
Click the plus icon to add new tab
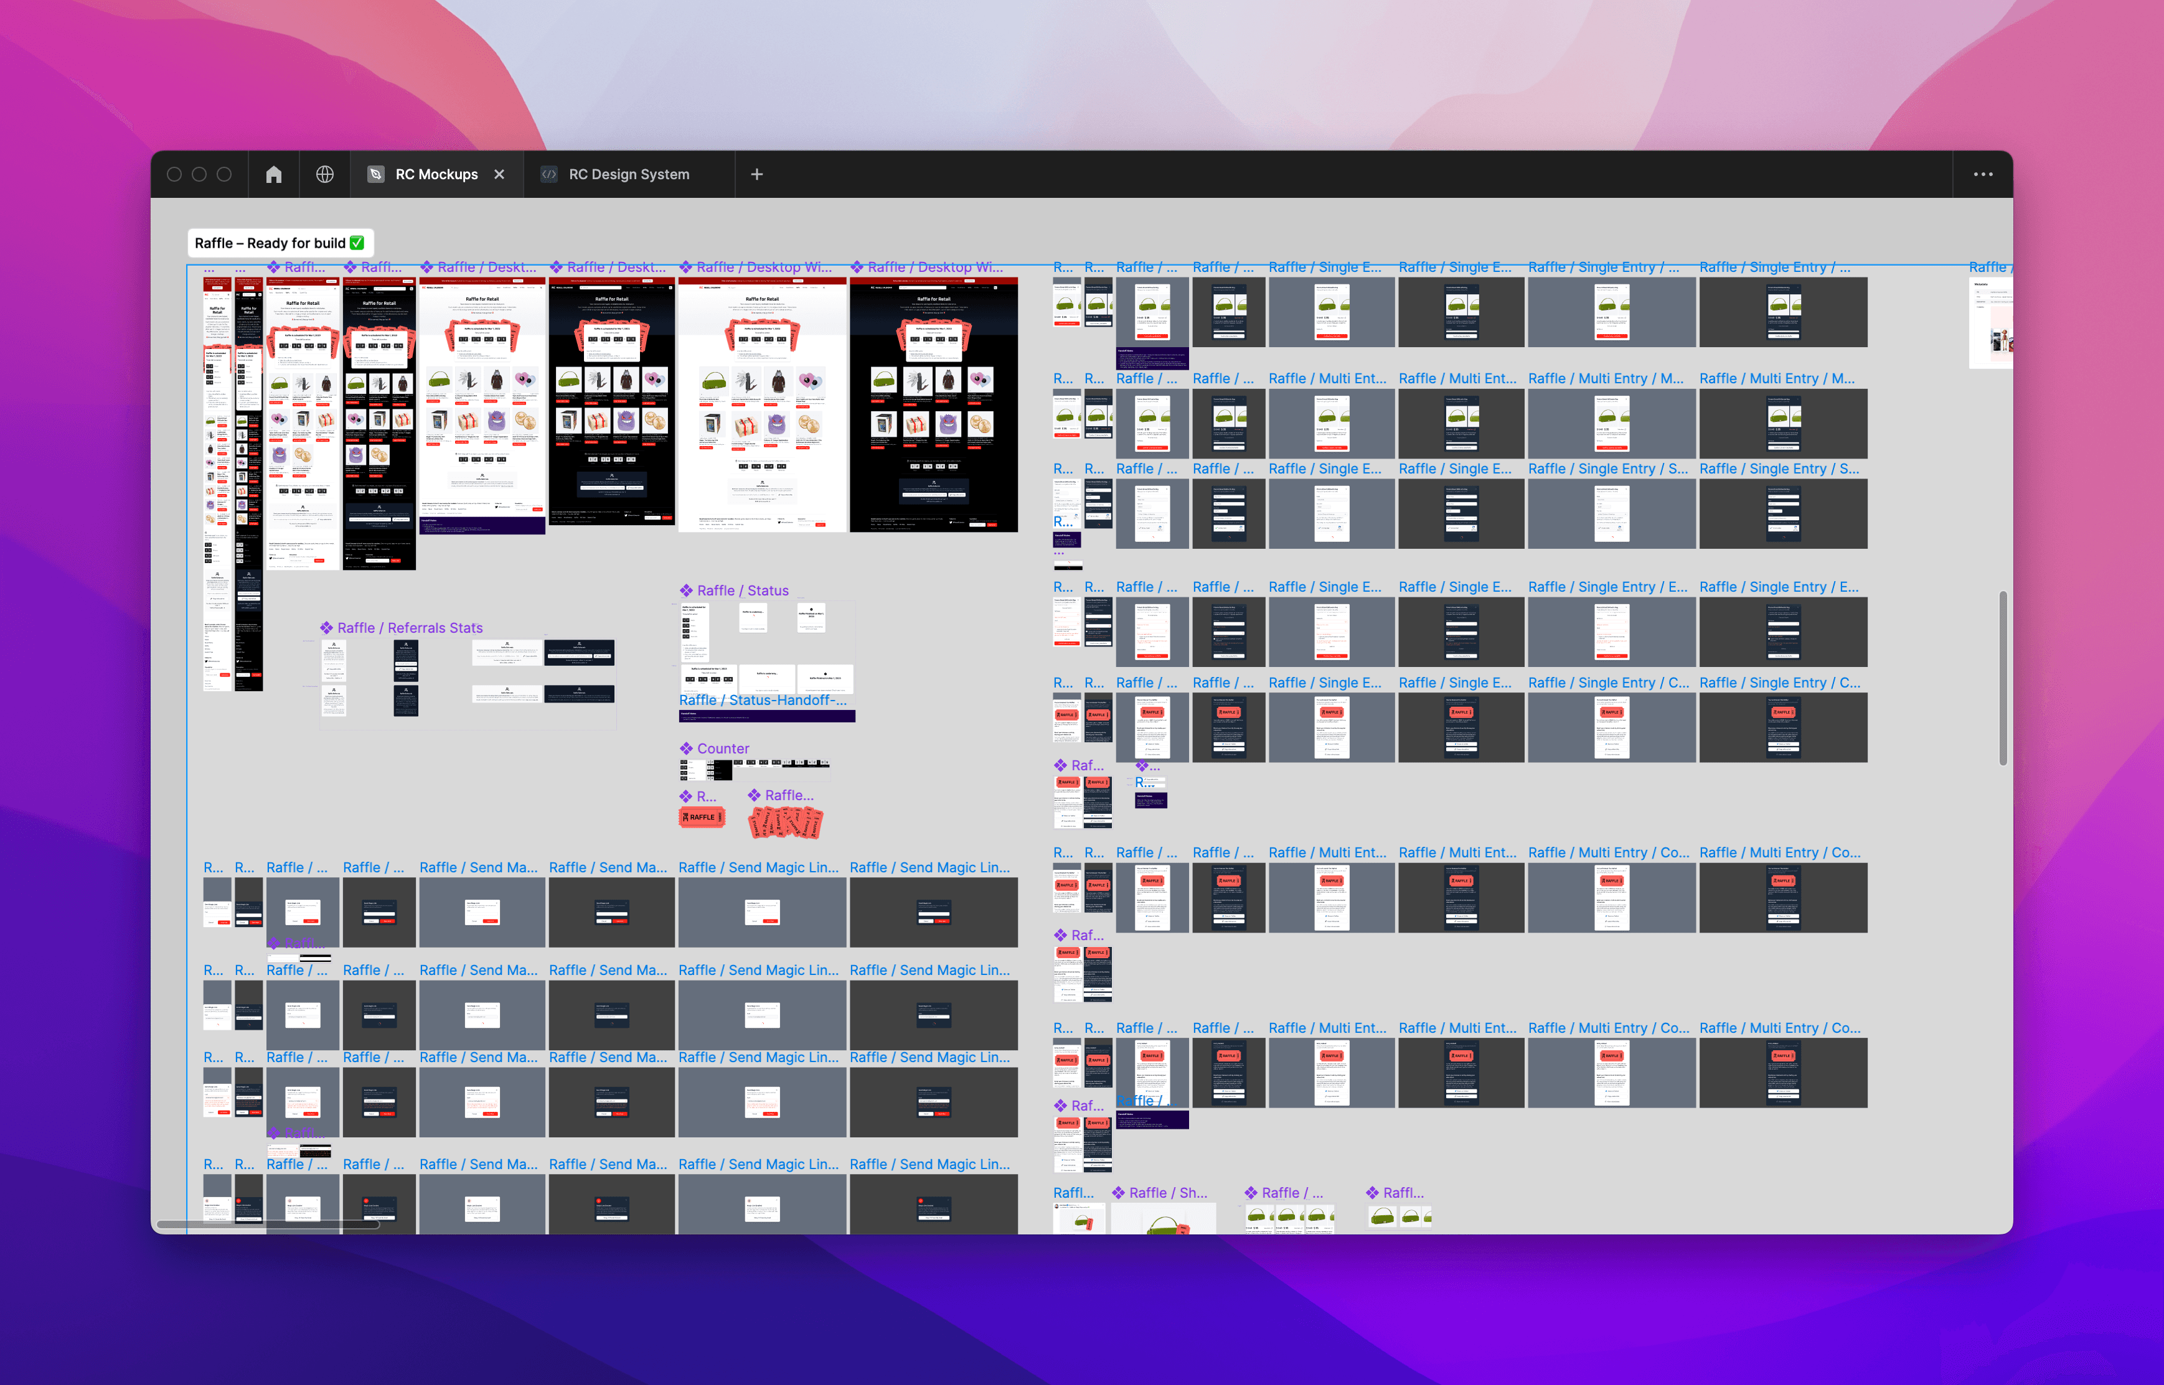[757, 174]
